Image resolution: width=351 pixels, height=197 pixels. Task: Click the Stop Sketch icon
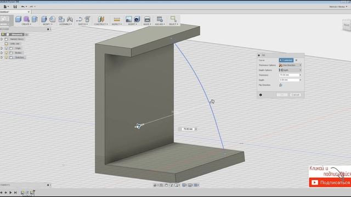pyautogui.click(x=87, y=19)
